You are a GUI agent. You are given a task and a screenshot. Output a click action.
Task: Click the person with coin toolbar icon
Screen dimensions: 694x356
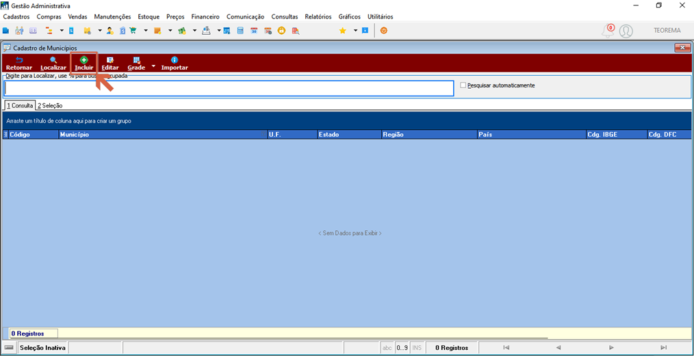[x=110, y=31]
